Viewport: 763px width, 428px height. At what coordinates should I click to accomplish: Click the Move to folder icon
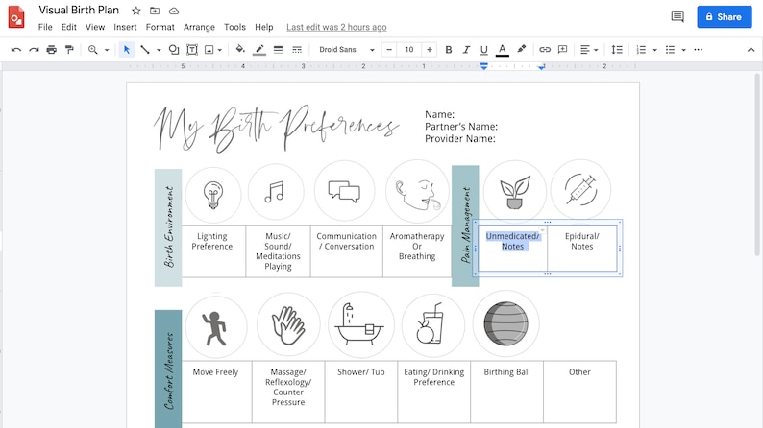point(155,11)
